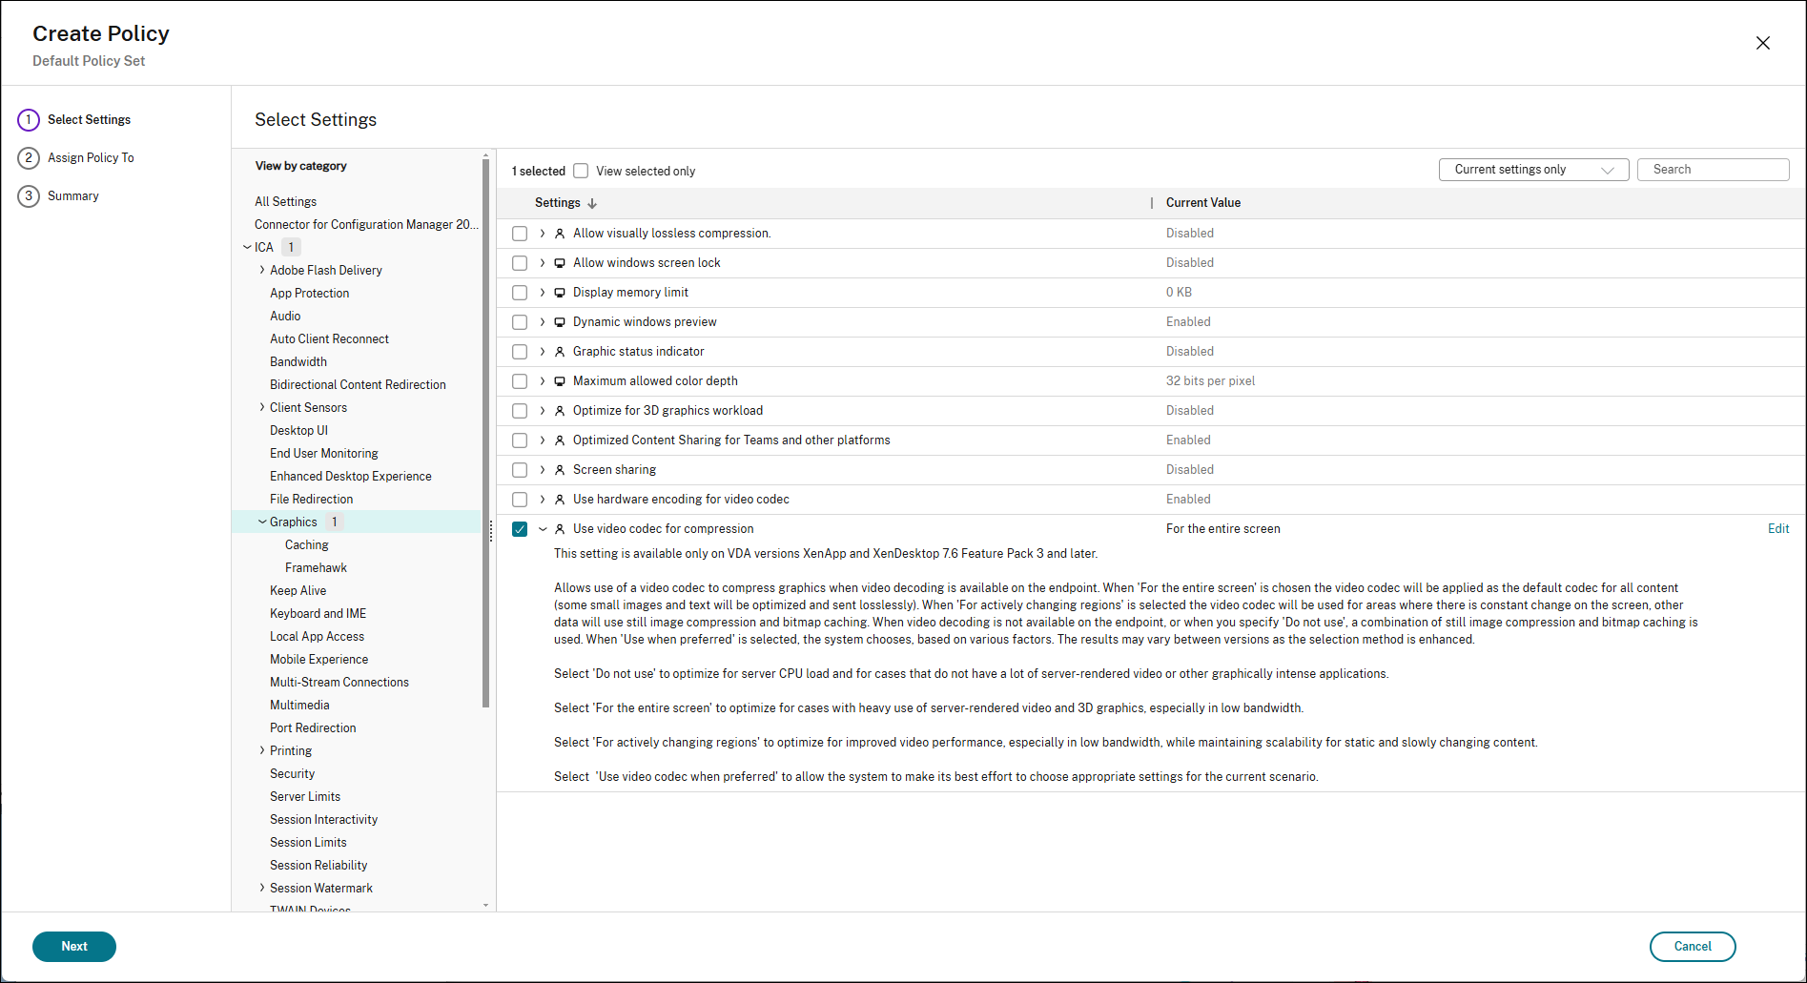Click the user icon beside "Screen sharing"

[x=559, y=469]
